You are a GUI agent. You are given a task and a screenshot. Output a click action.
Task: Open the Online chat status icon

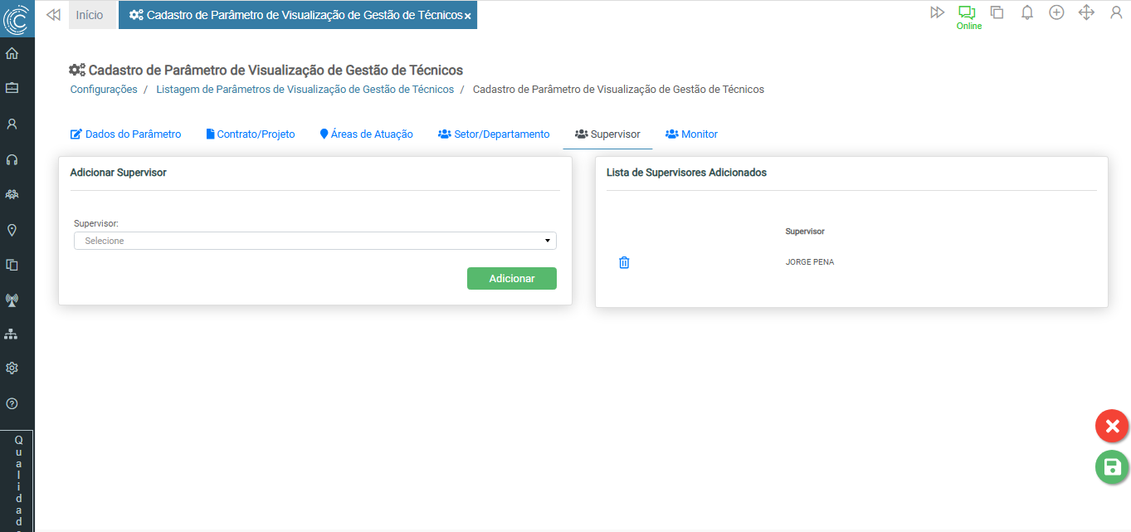(x=967, y=13)
